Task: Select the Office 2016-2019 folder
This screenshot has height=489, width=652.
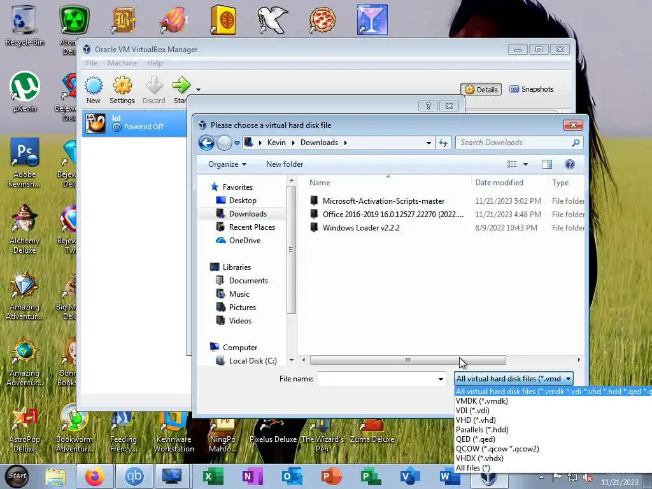Action: [x=392, y=214]
